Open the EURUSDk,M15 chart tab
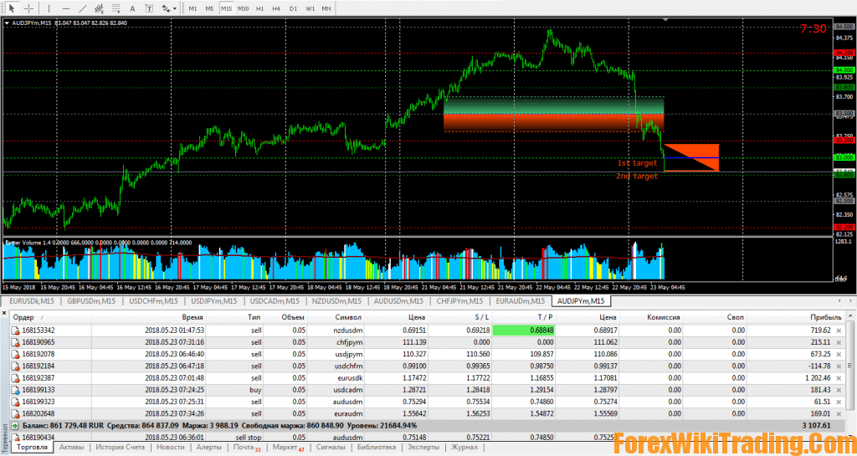The image size is (857, 456). click(x=31, y=301)
